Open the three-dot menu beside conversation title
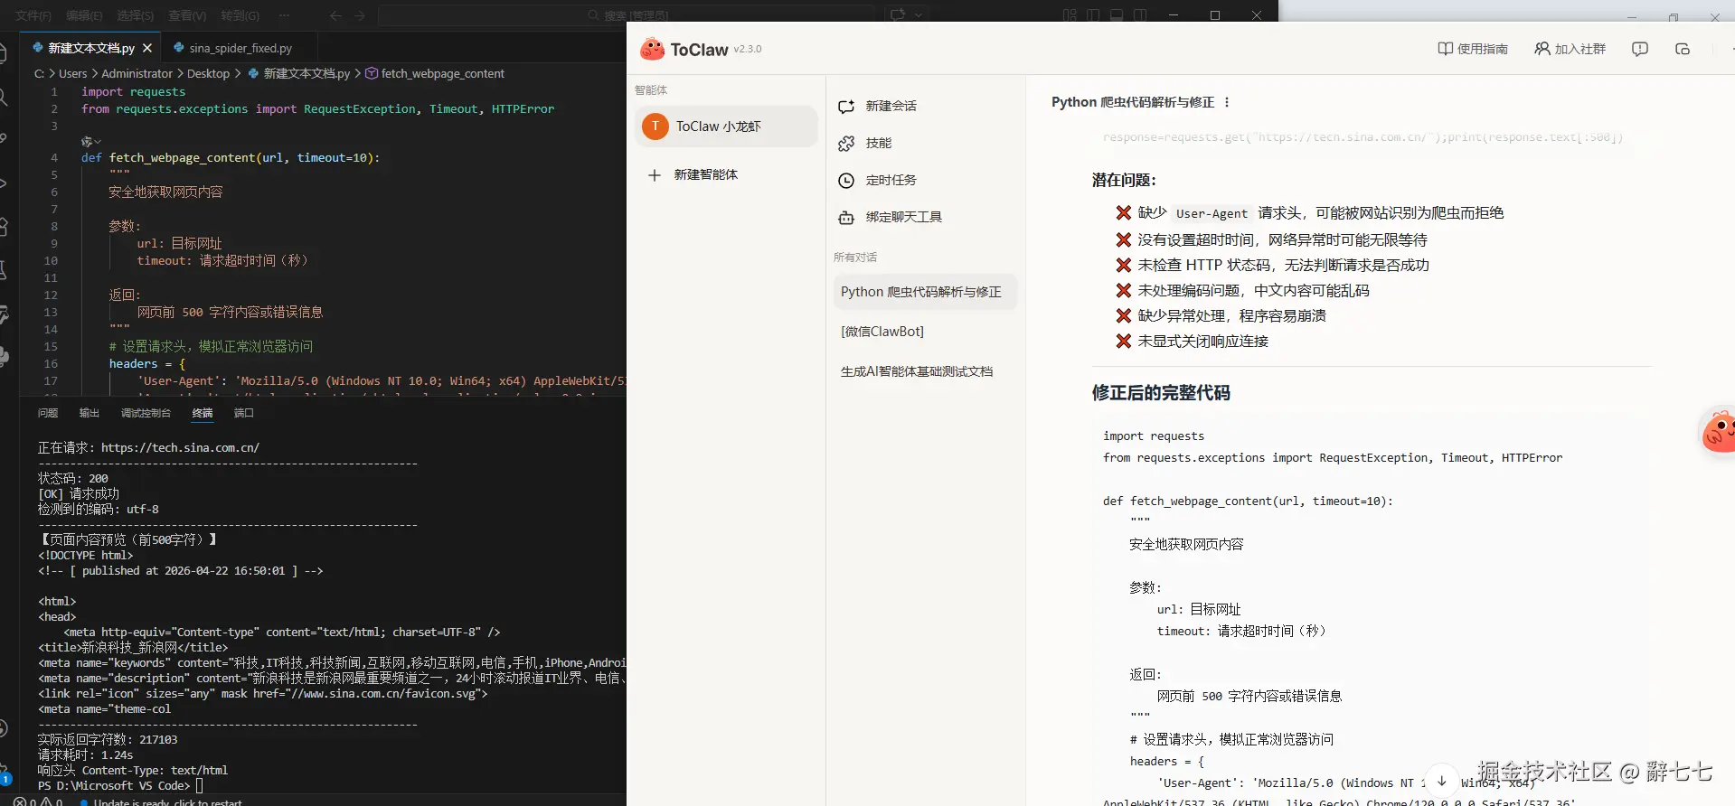The image size is (1735, 806). pyautogui.click(x=1227, y=102)
